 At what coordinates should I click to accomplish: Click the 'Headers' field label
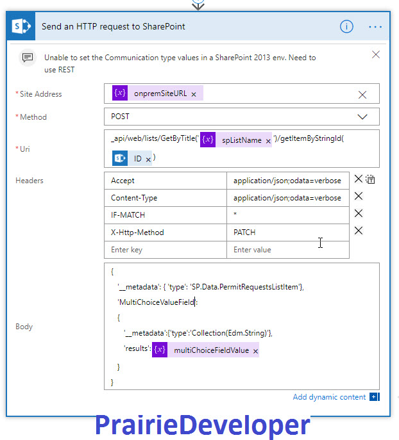[30, 181]
